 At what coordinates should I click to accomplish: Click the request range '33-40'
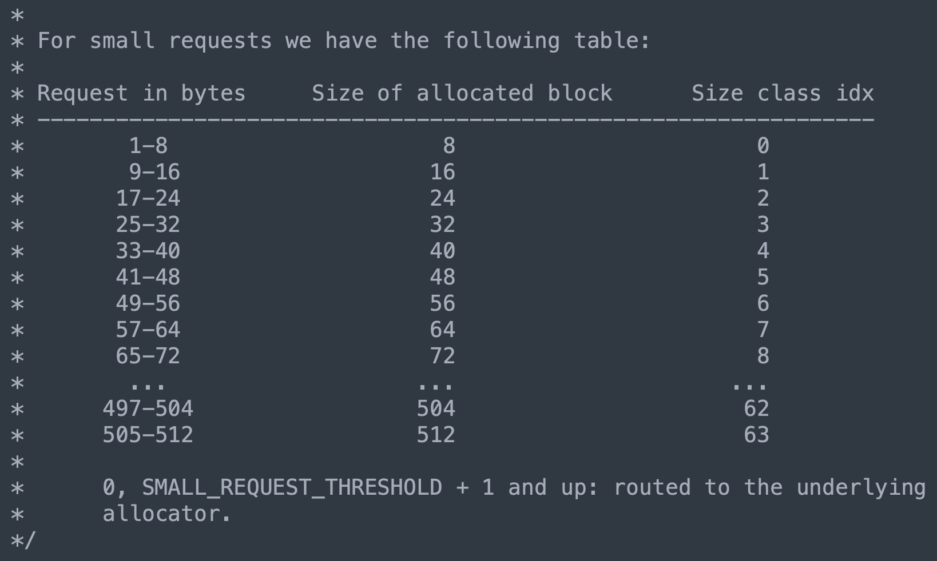pos(148,251)
